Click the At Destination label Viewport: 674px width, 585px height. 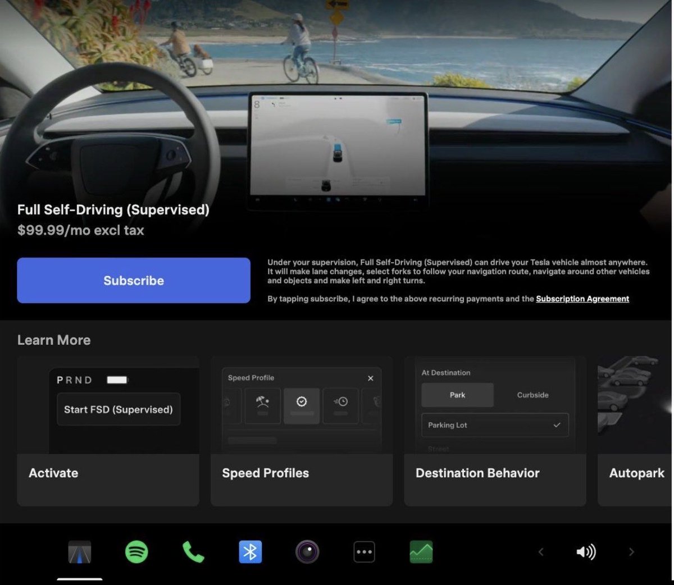446,373
